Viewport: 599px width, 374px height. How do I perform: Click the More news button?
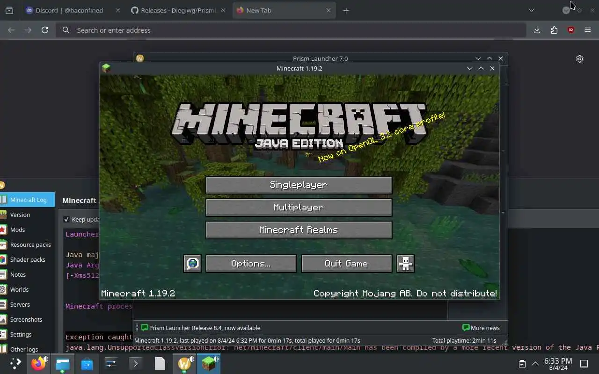click(x=481, y=328)
